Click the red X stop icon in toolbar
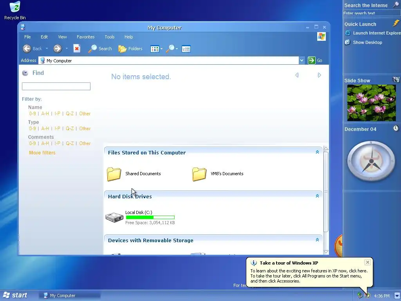The width and height of the screenshot is (401, 301). (x=77, y=49)
